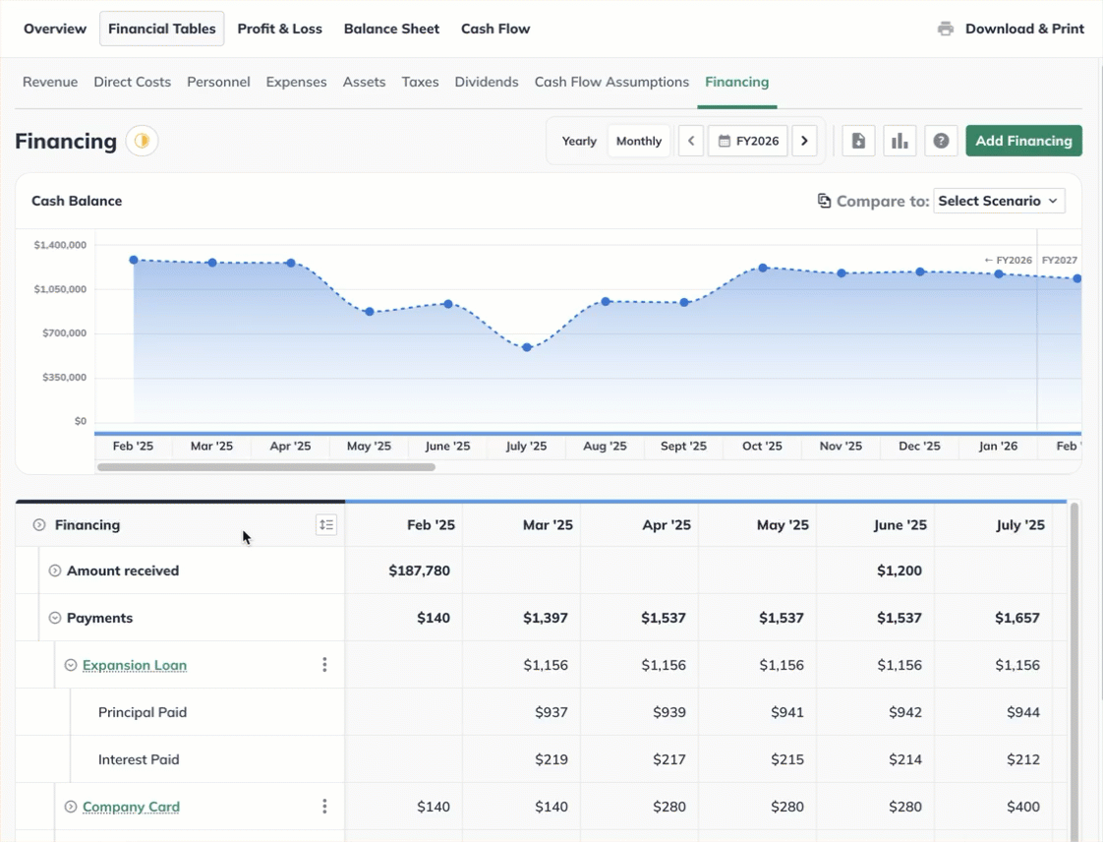Open the kebab menu for Company Card
The image size is (1103, 842).
[x=324, y=806]
